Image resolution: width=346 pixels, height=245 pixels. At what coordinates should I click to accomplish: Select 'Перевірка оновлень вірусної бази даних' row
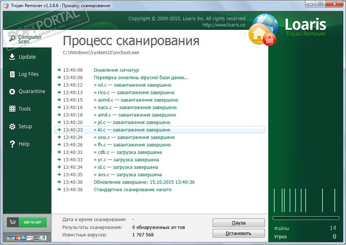(159, 78)
